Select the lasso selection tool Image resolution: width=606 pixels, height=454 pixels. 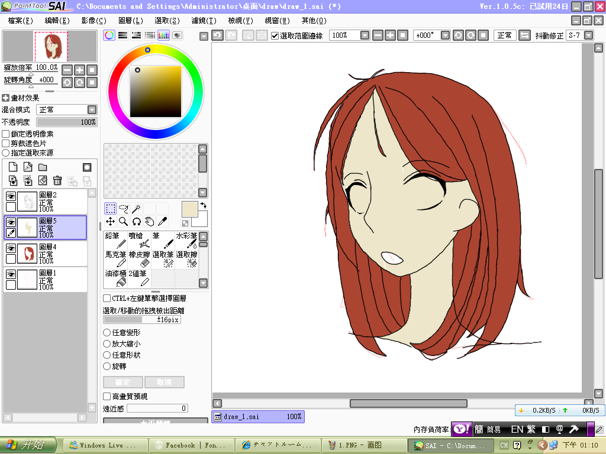coord(123,209)
